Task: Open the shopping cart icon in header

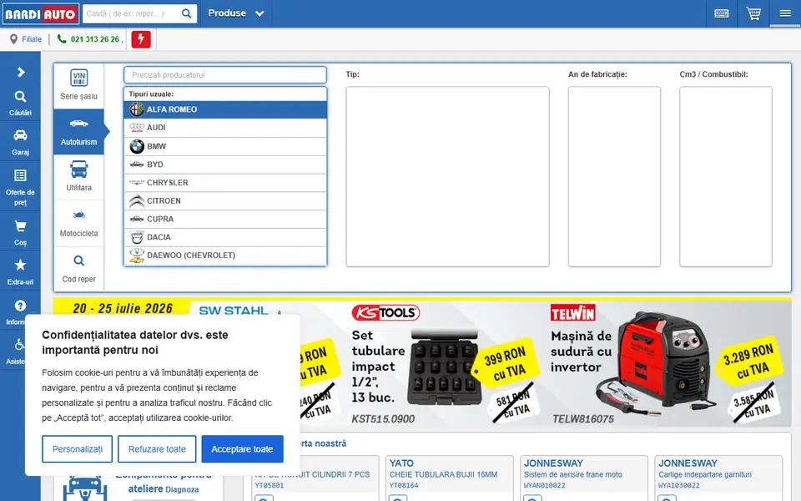Action: [x=753, y=14]
